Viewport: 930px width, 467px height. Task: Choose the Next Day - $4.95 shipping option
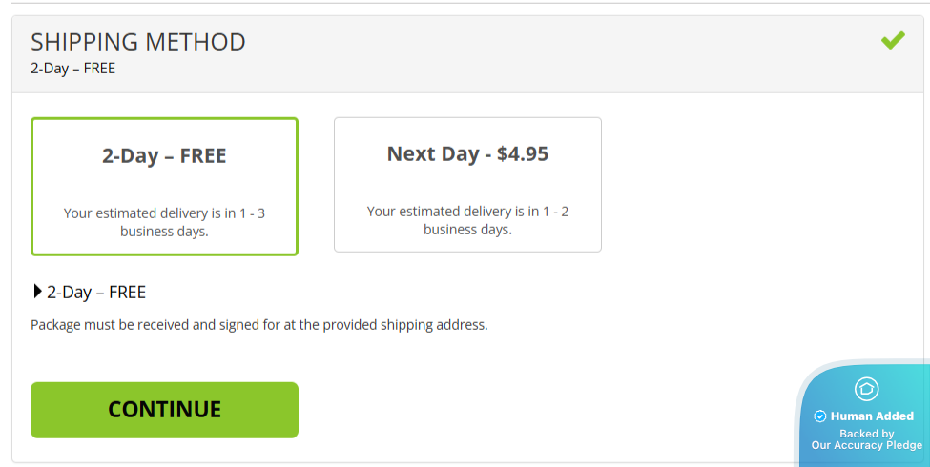pyautogui.click(x=467, y=185)
